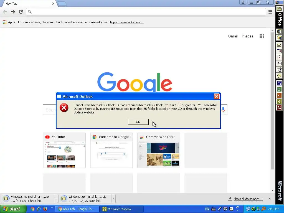The height and width of the screenshot is (213, 284).
Task: Open the Images link
Action: pyautogui.click(x=247, y=36)
